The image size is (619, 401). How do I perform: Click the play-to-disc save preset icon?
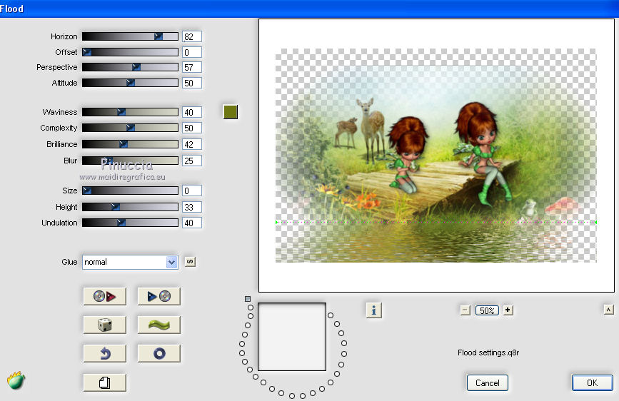pyautogui.click(x=158, y=296)
